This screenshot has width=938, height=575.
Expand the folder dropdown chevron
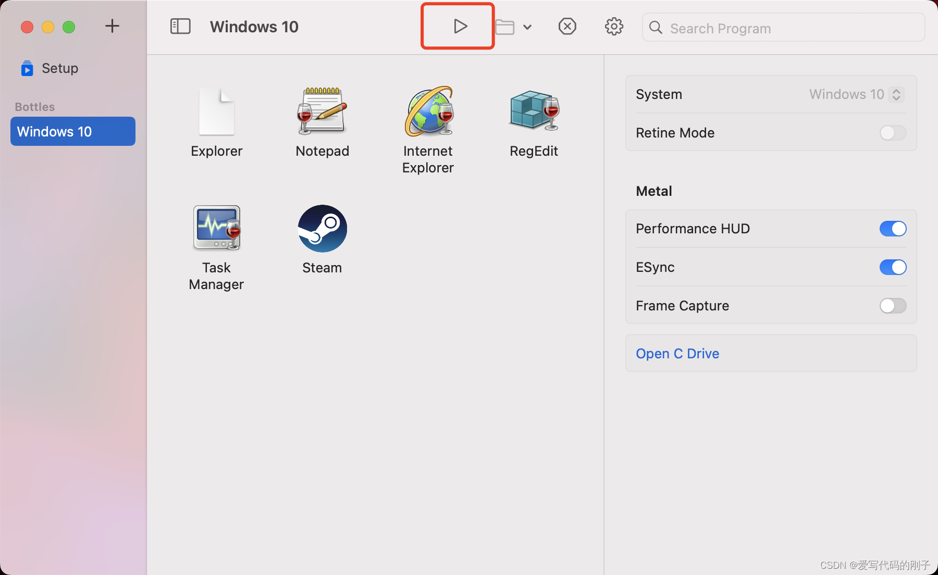click(527, 27)
